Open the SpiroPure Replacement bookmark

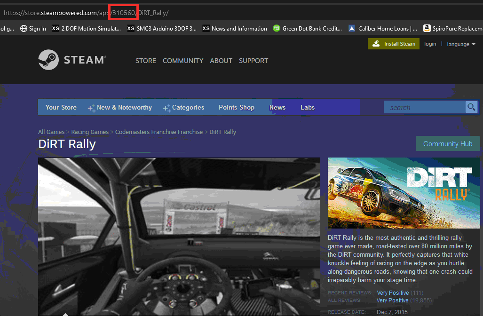coord(453,29)
